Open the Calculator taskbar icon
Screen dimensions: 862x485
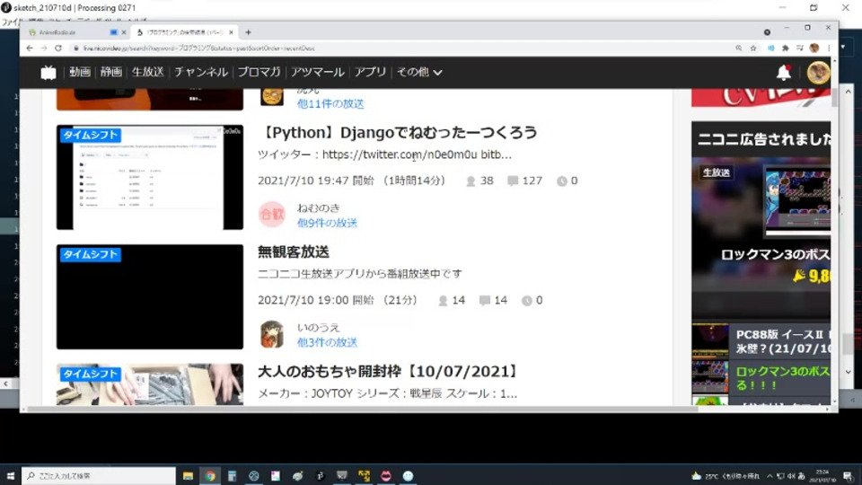click(232, 476)
